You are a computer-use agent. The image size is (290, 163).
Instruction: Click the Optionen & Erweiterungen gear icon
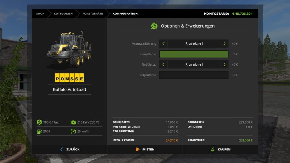point(154,26)
